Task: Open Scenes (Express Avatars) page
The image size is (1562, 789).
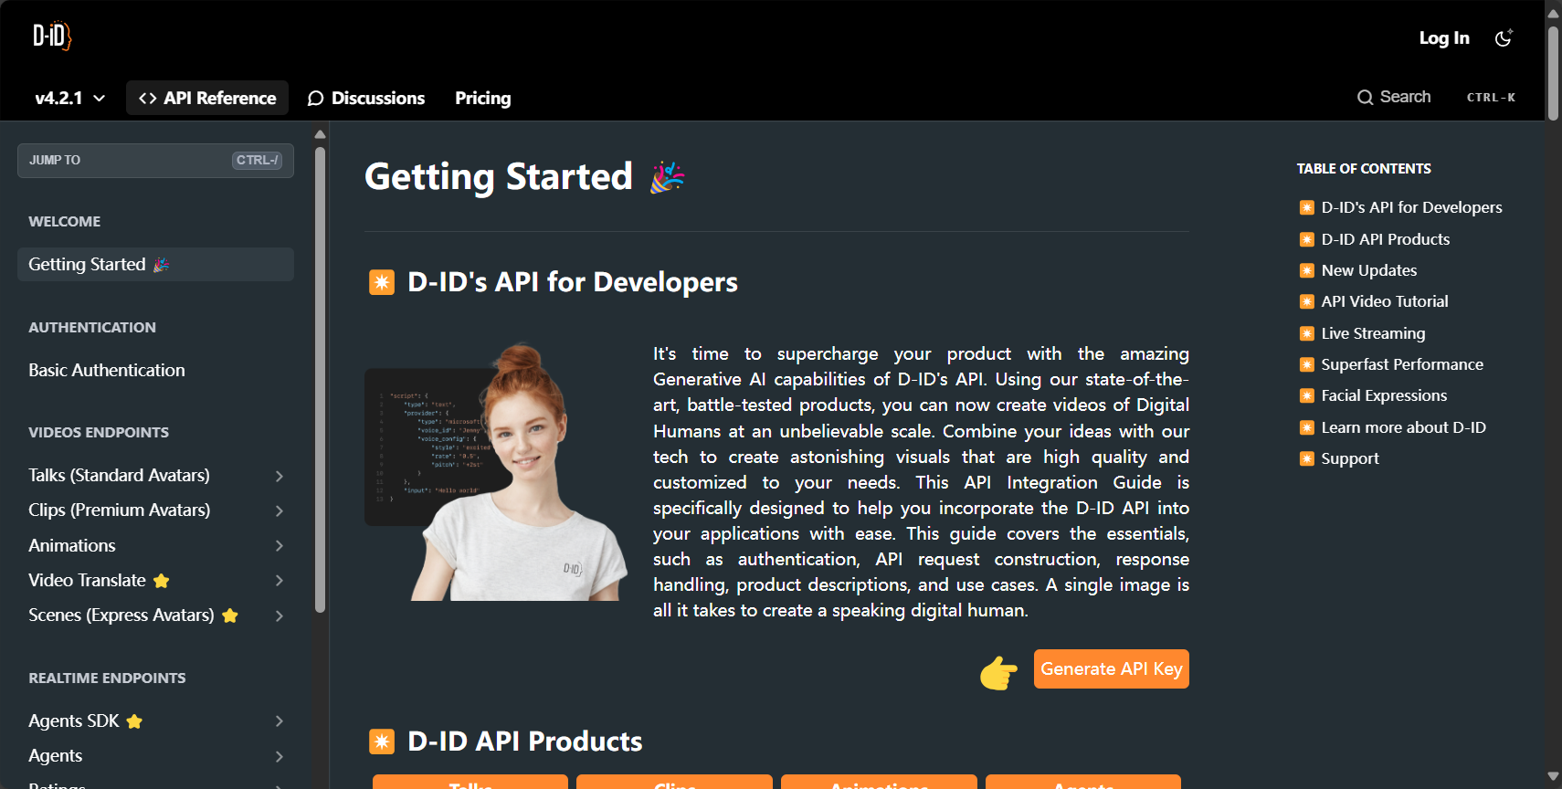Action: point(121,615)
